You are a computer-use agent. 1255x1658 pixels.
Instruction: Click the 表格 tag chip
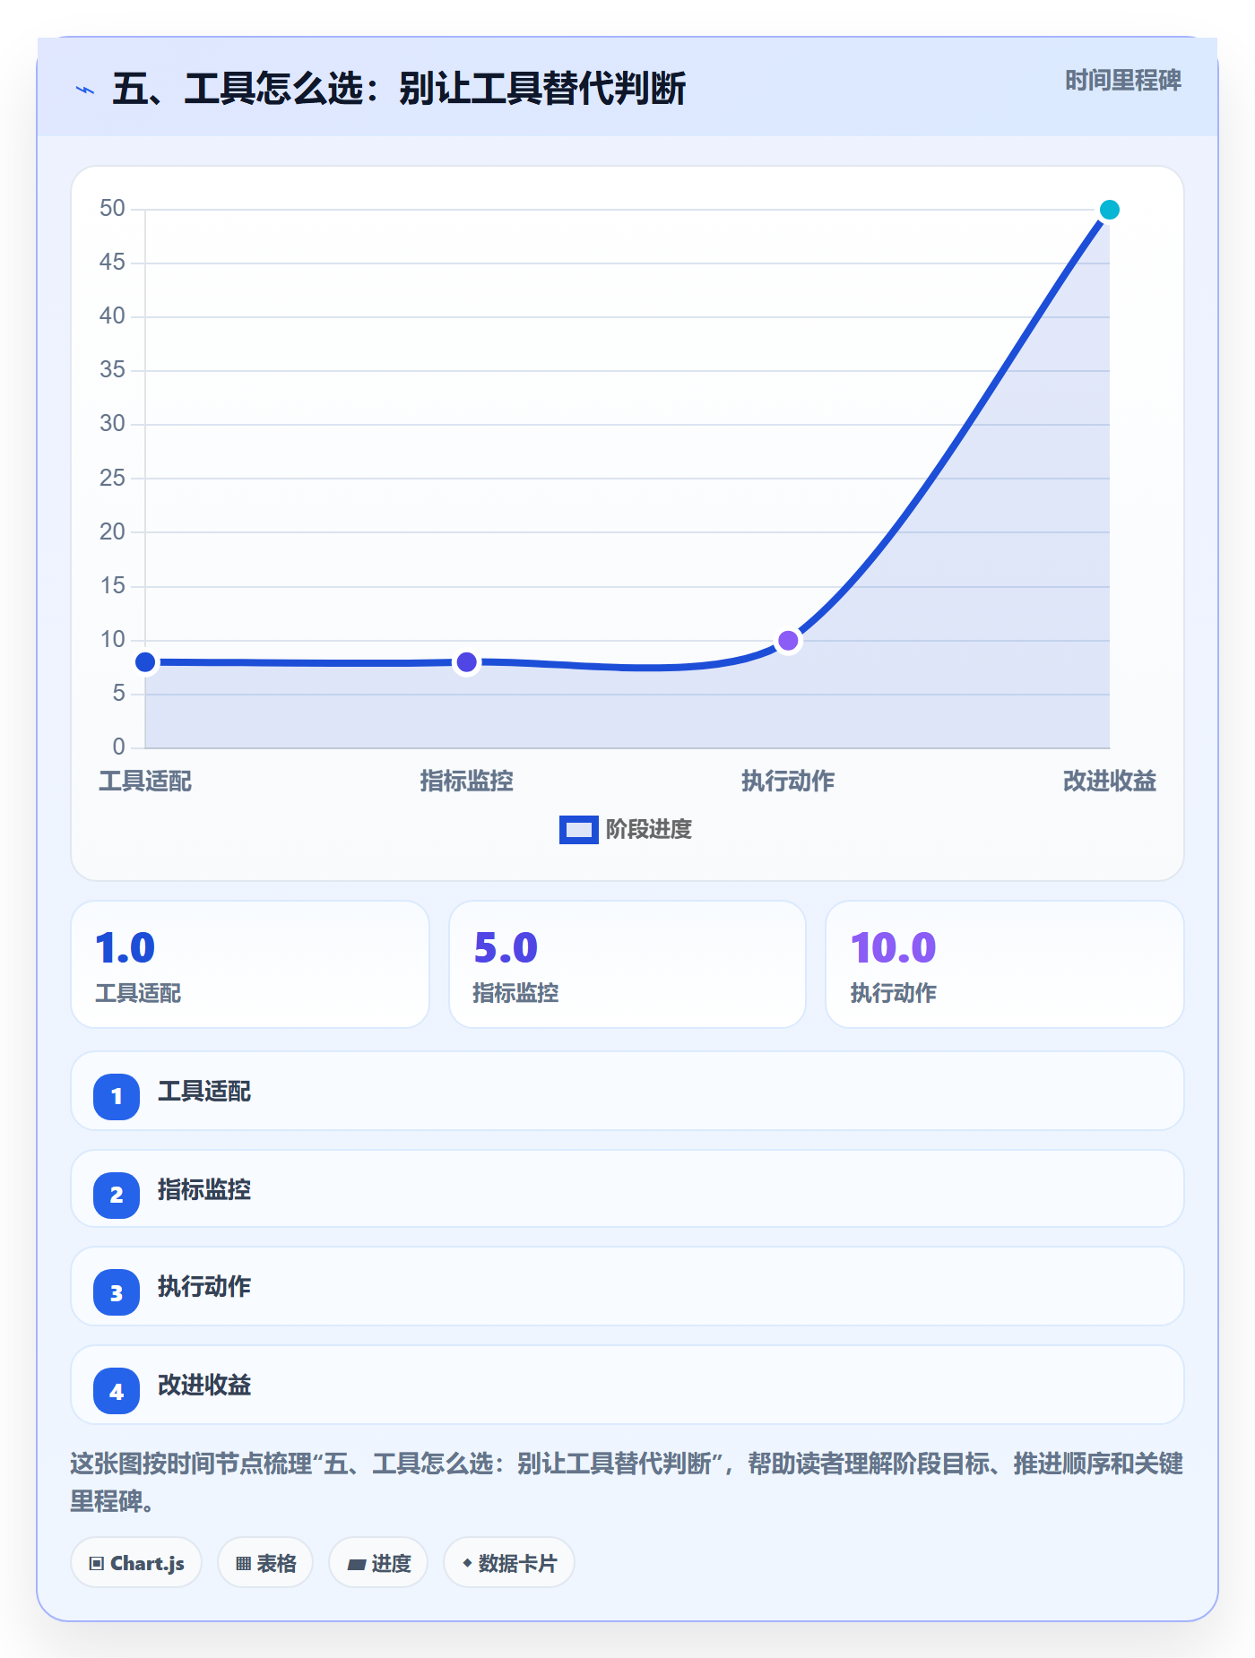pos(265,1563)
